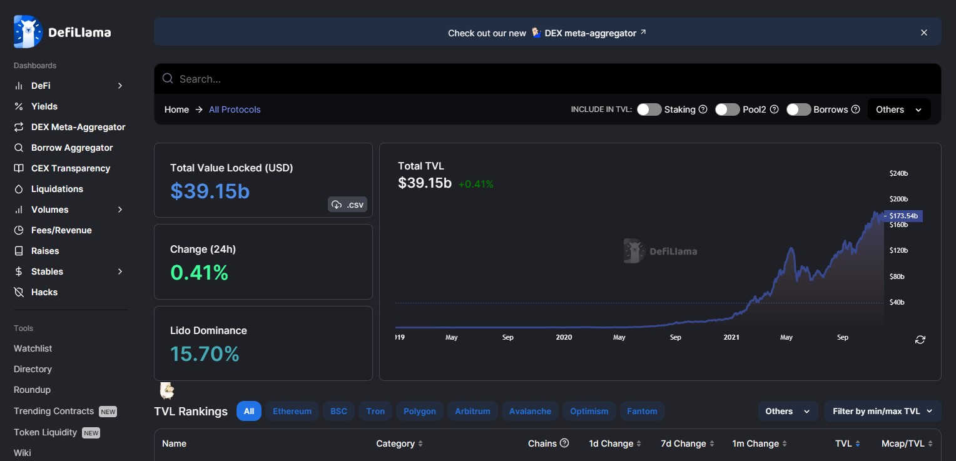Sort table by 1d Change column

pyautogui.click(x=615, y=443)
